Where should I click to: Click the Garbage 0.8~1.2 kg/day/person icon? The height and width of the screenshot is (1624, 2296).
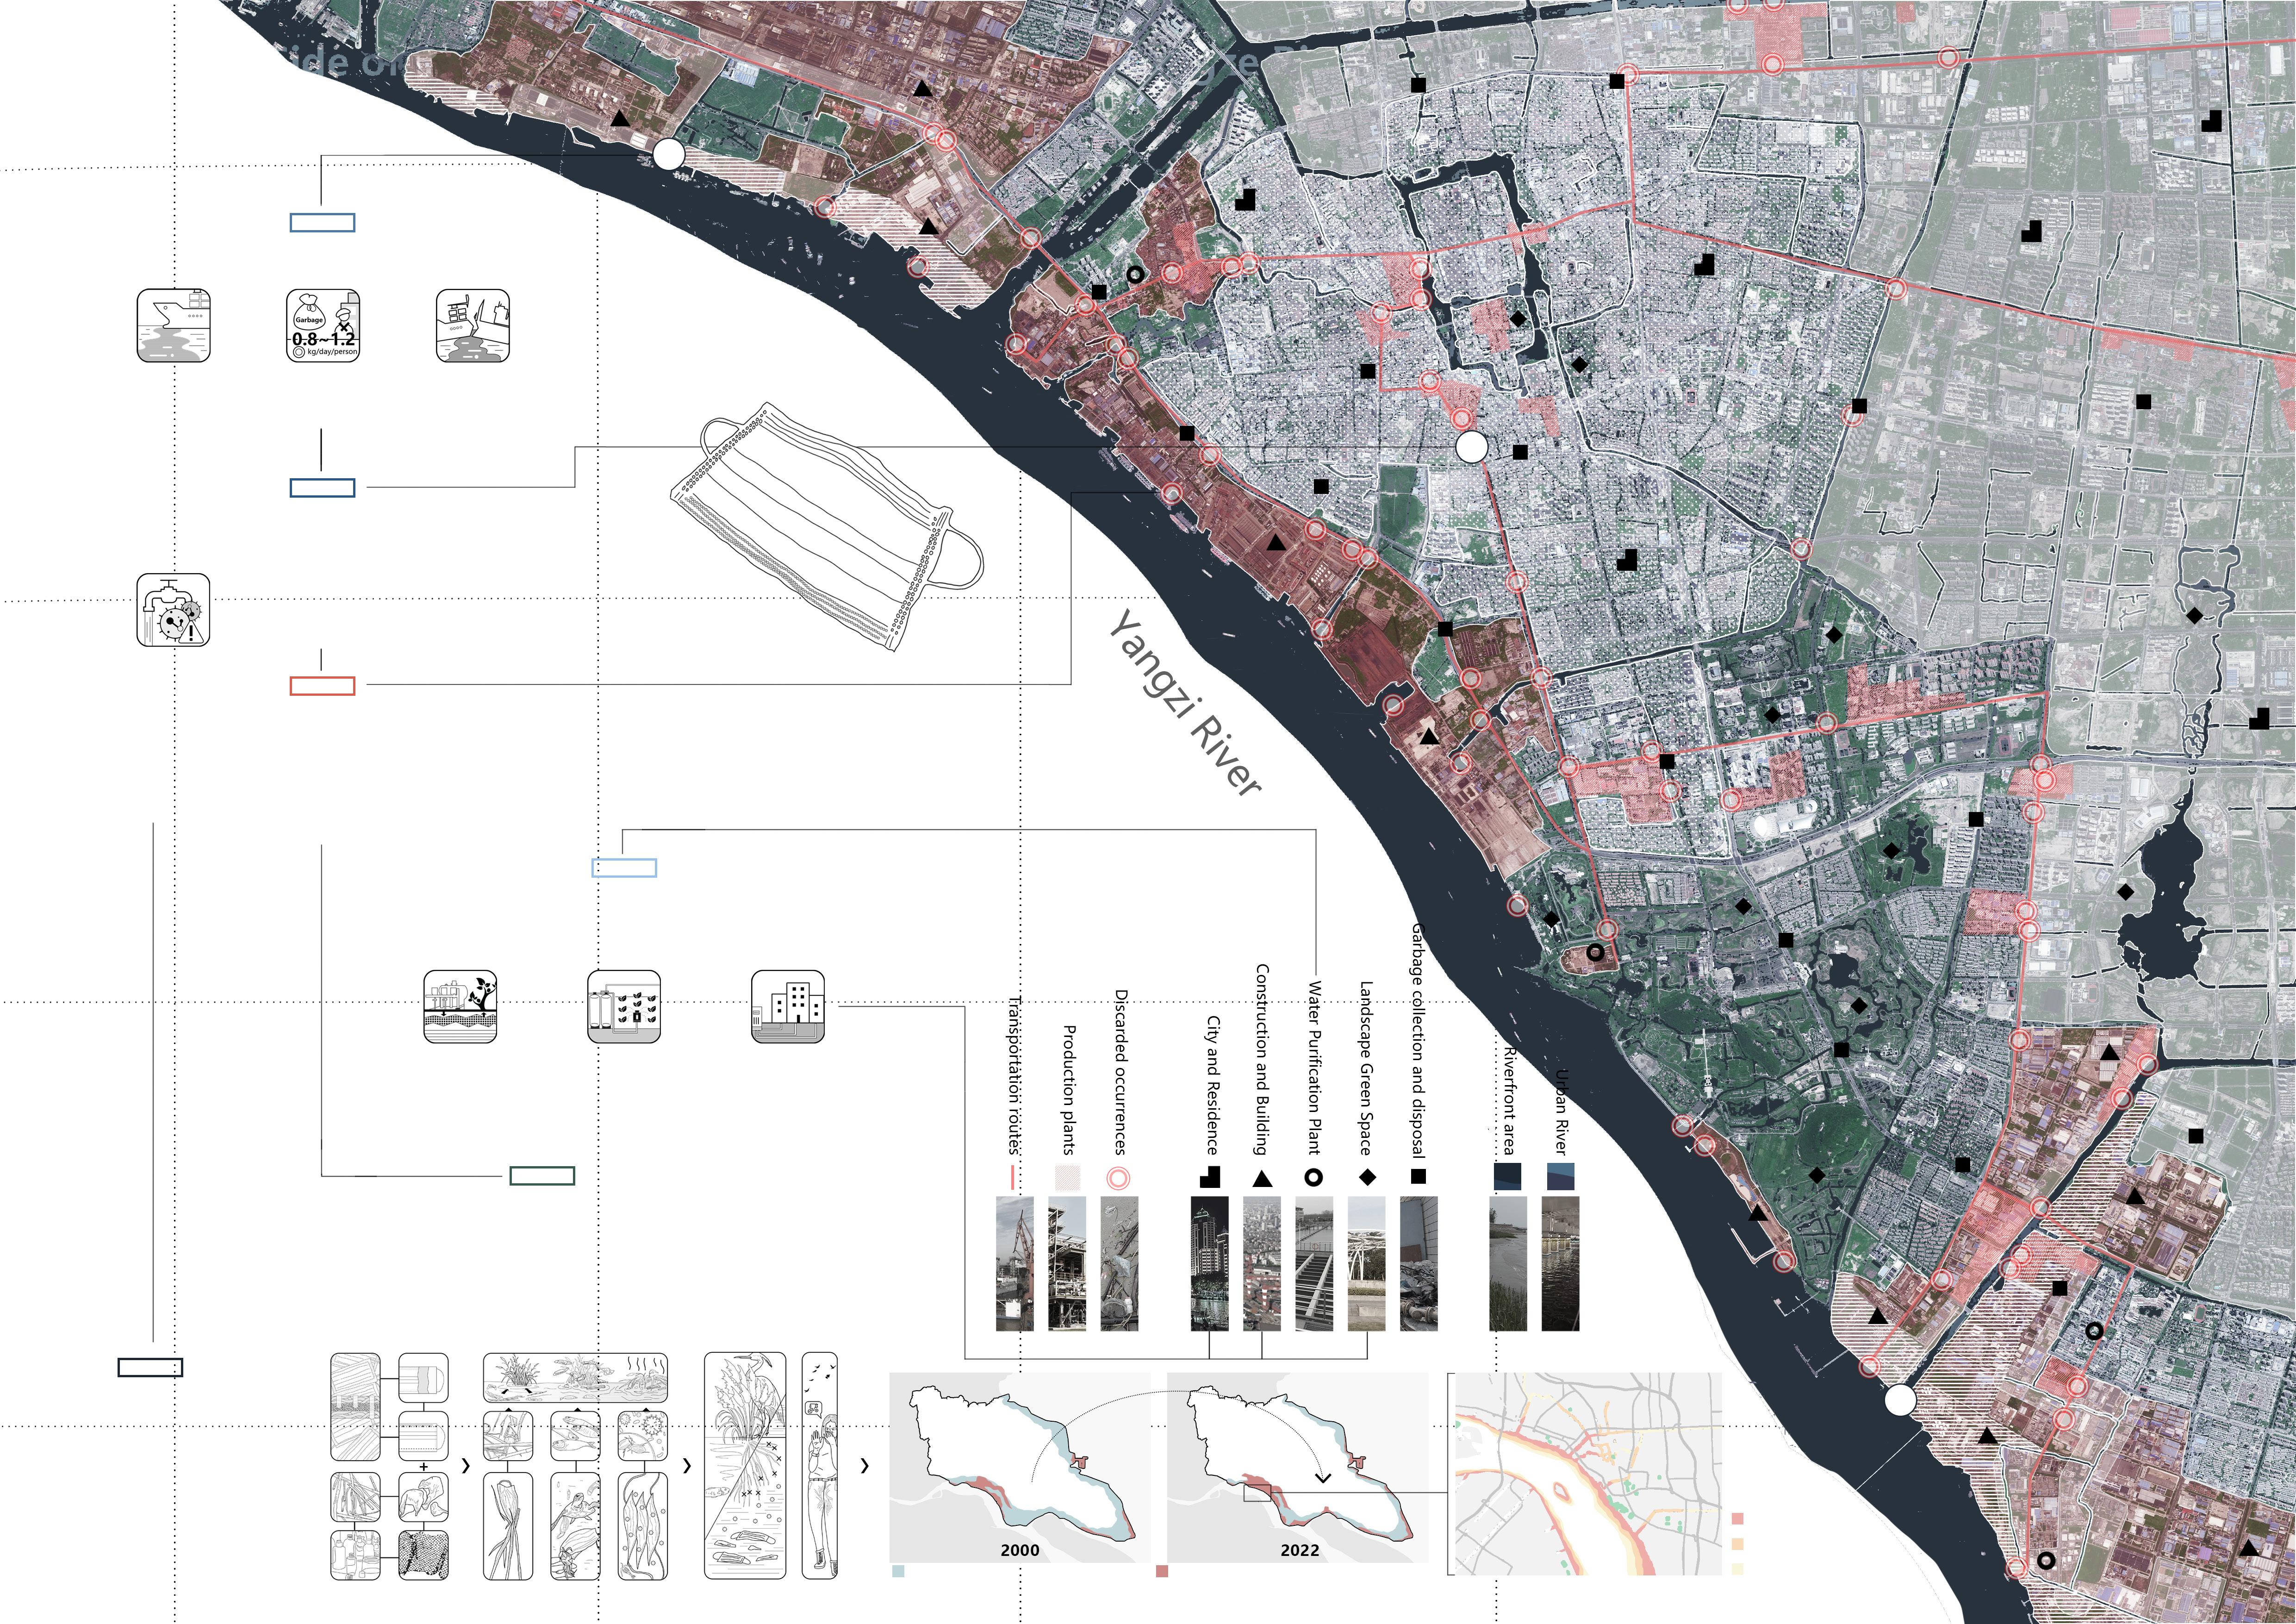click(323, 326)
